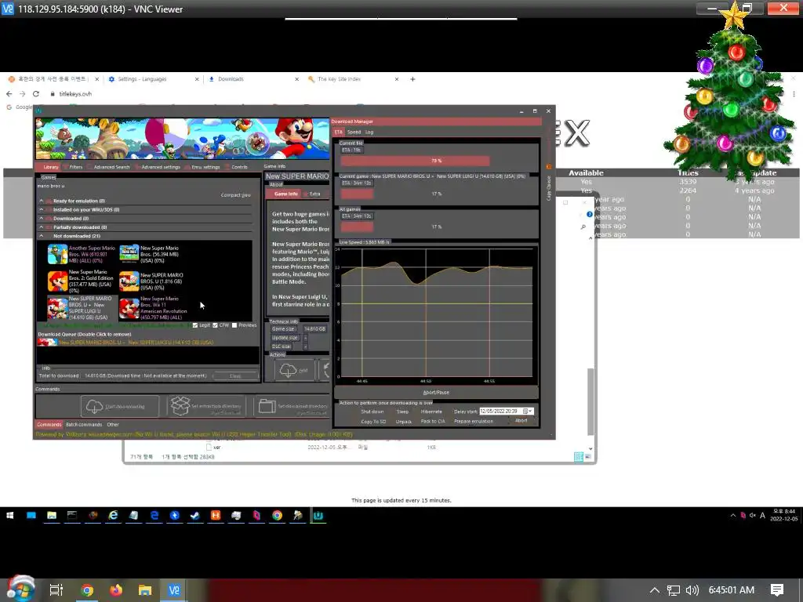Open the Steam icon in the remote taskbar
This screenshot has height=602, width=803.
point(195,516)
